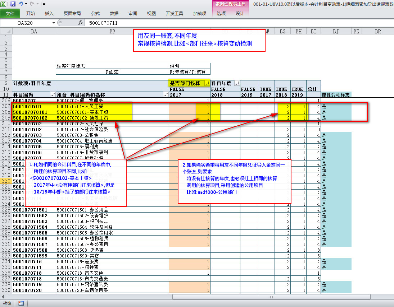Open the 文件 file menu
Image resolution: width=394 pixels, height=307 pixels.
10,14
